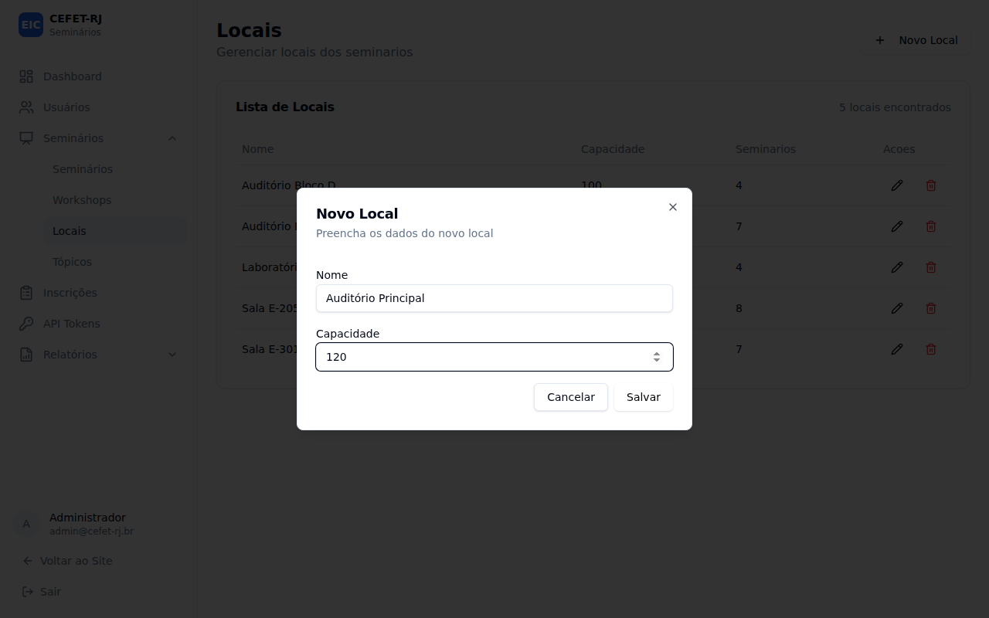Viewport: 989px width, 618px height.
Task: Click the Sair logout icon
Action: 28,592
